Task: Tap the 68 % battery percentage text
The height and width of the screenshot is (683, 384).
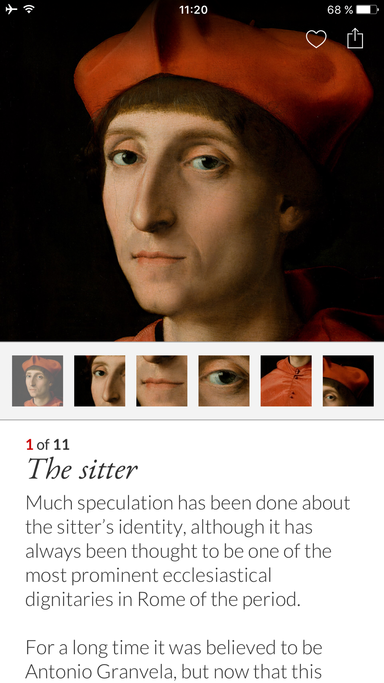Action: (x=340, y=10)
